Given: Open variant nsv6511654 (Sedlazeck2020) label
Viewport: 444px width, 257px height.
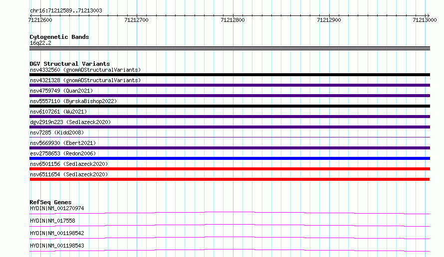Looking at the screenshot, I should click(x=69, y=174).
